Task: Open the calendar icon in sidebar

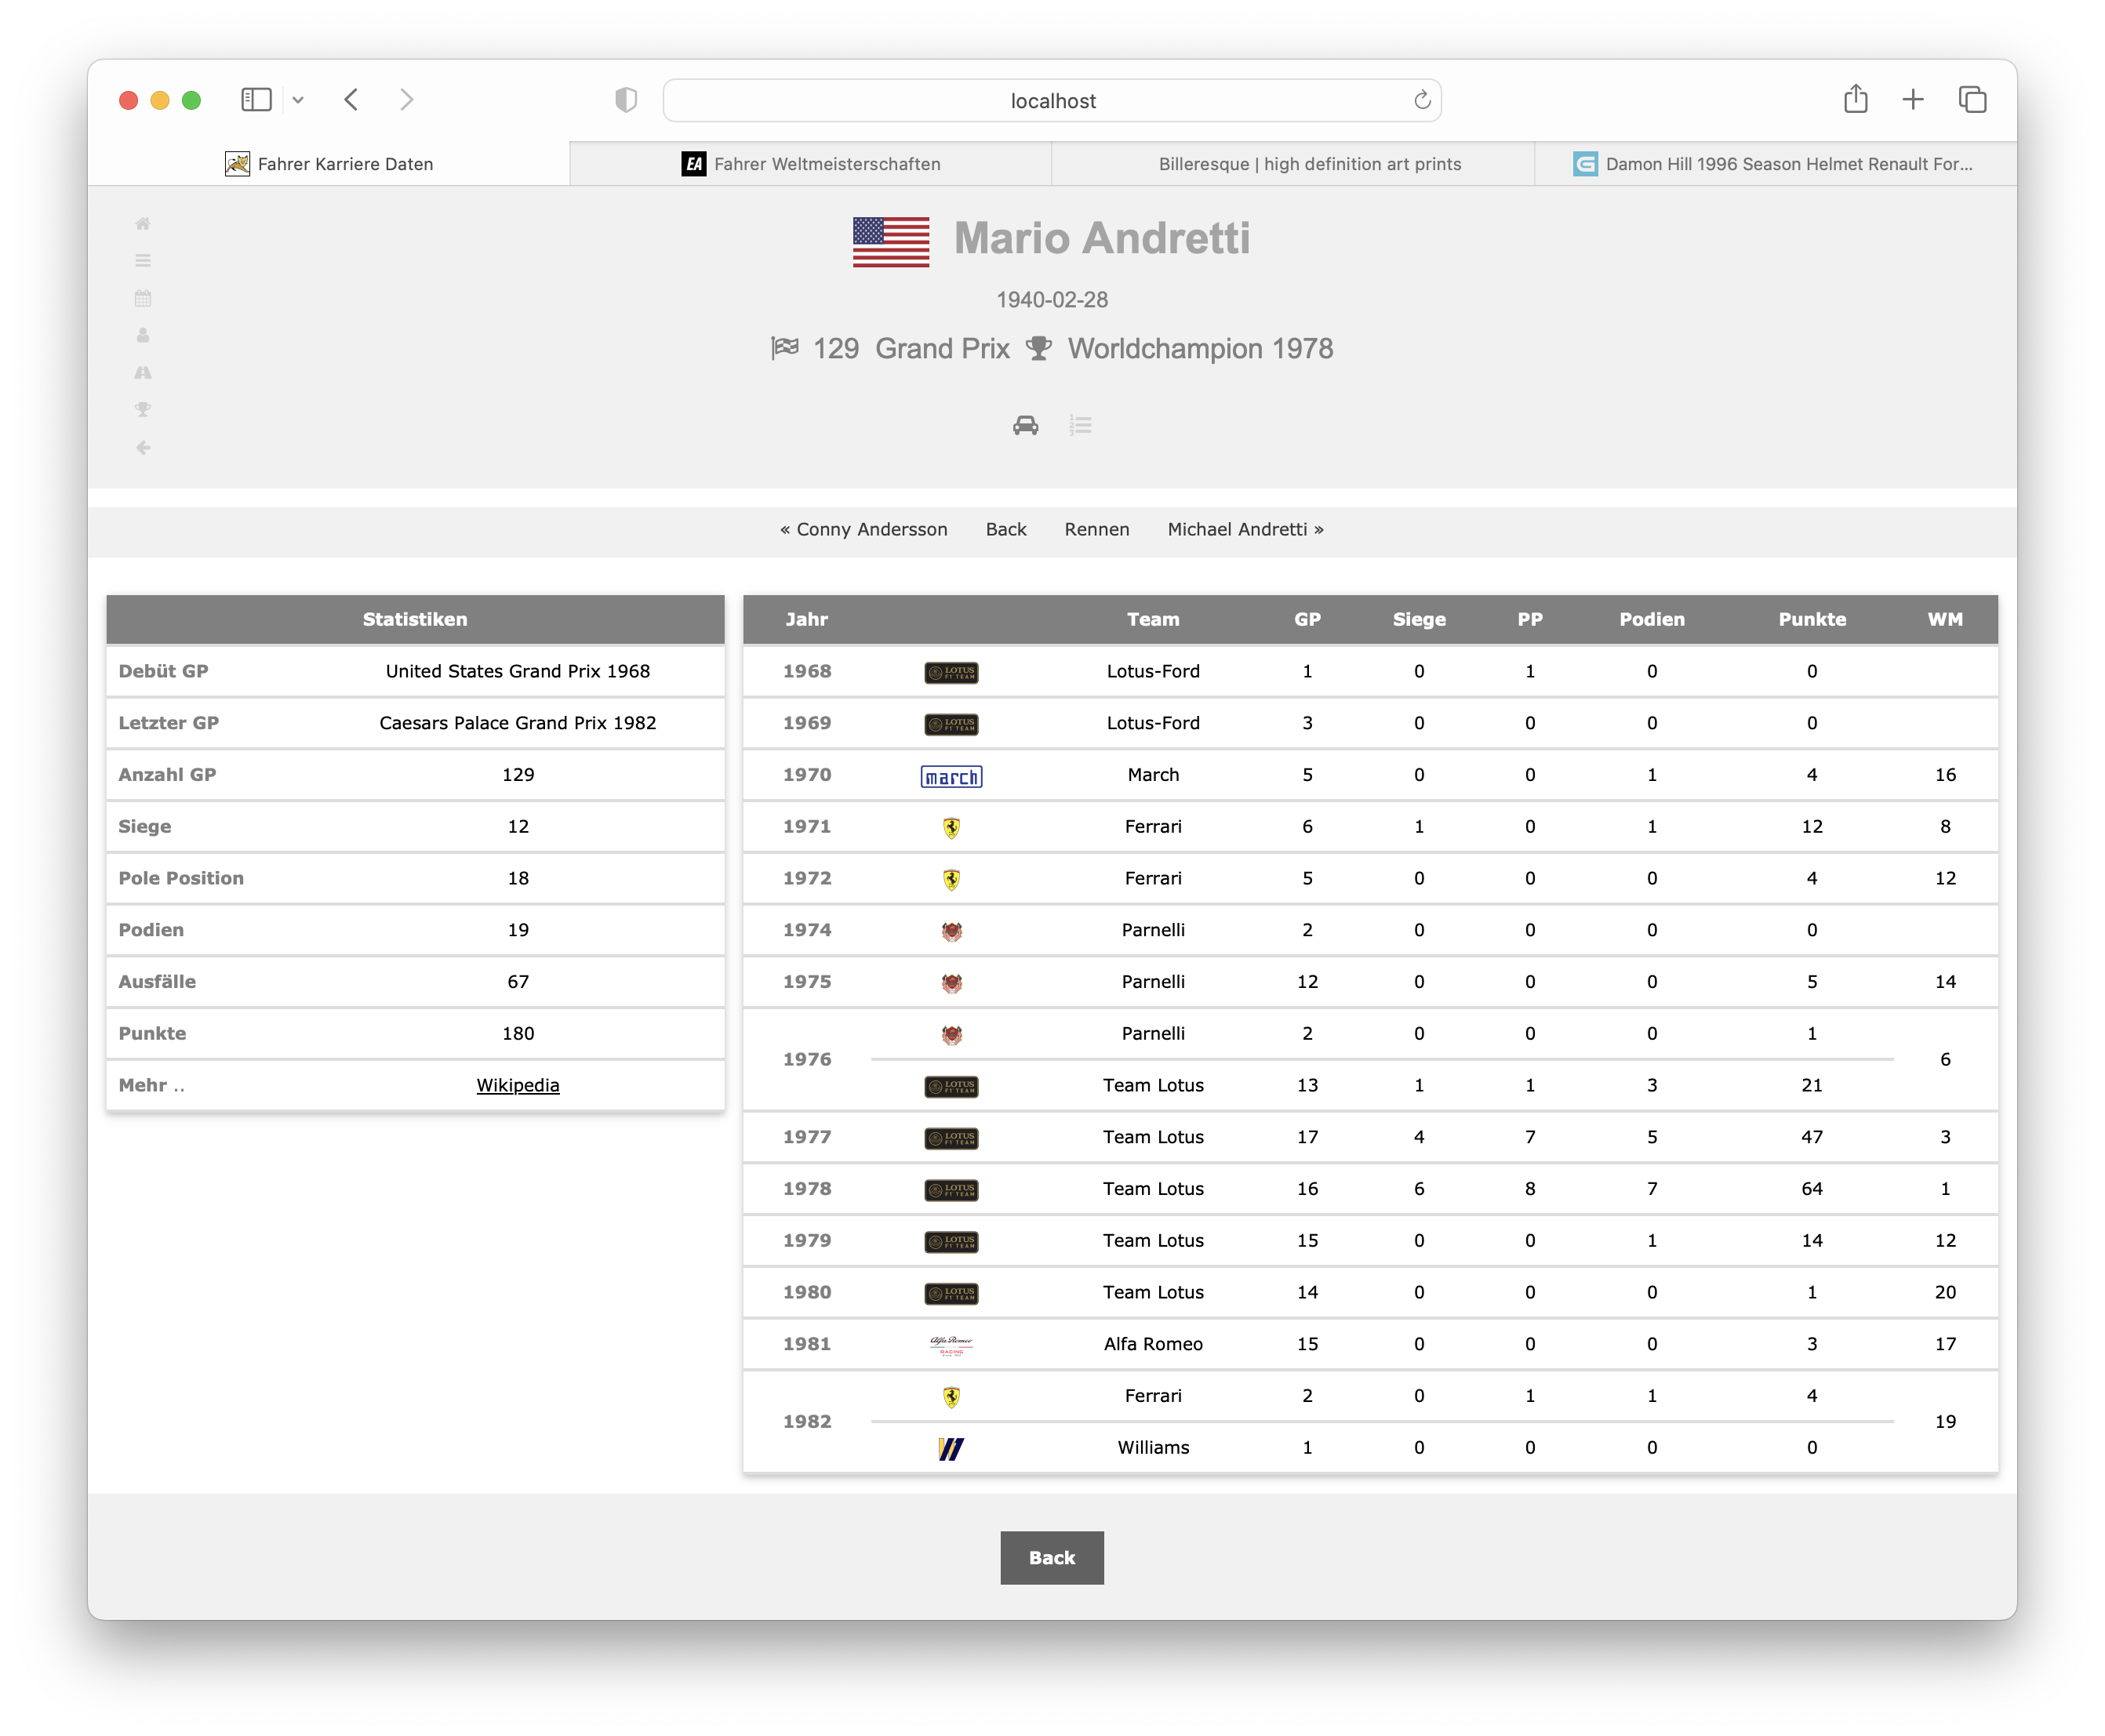Action: pos(143,298)
